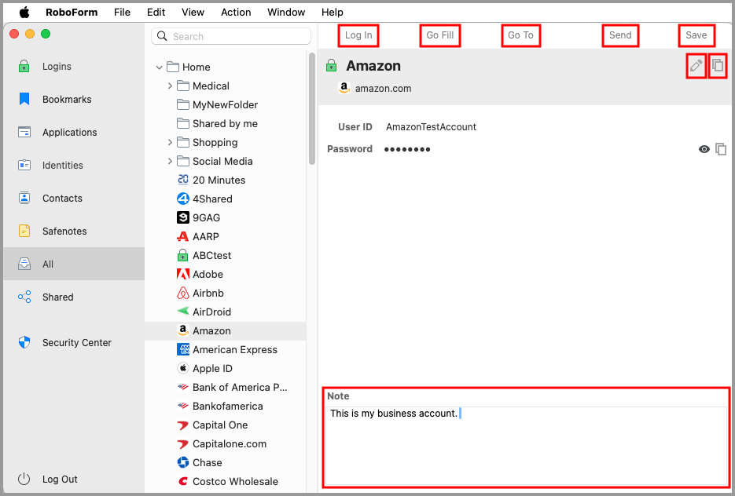
Task: Click the Log In button
Action: [358, 35]
